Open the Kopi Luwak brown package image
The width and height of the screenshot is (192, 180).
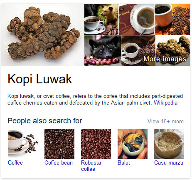click(136, 19)
